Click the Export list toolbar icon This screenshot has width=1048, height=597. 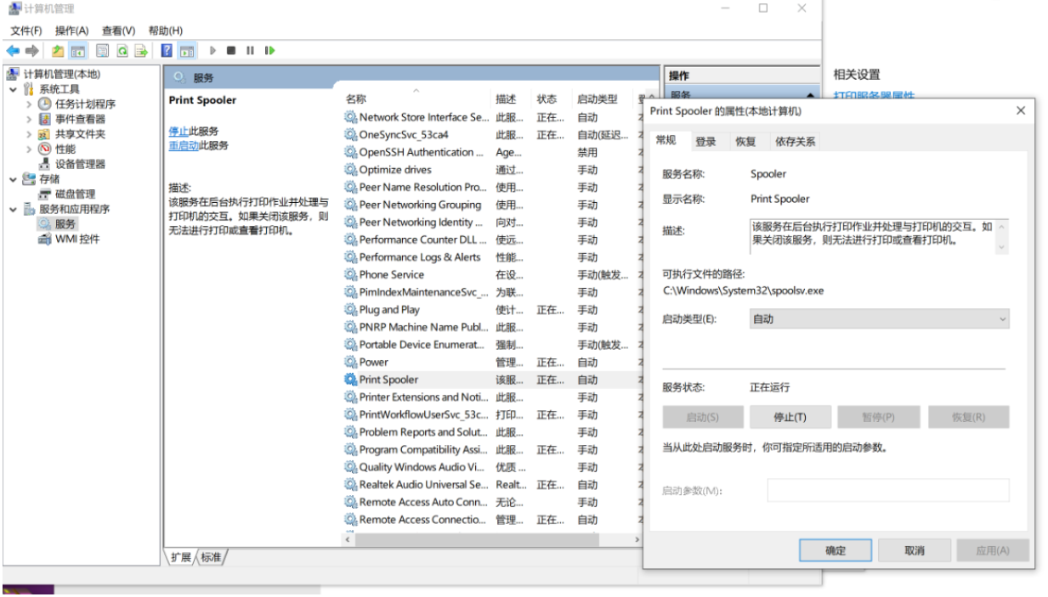click(x=141, y=51)
